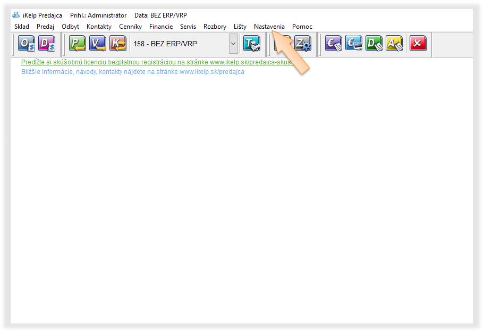The height and width of the screenshot is (332, 484).
Task: Click the blue euro card icon
Action: 354,44
